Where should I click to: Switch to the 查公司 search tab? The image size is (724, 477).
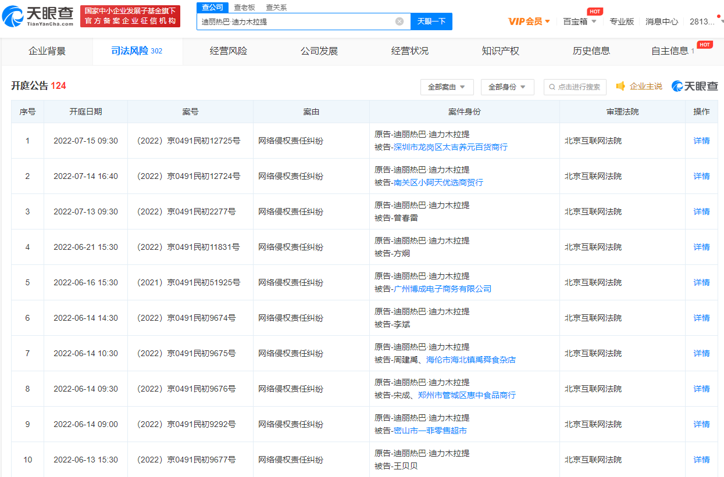coord(212,7)
